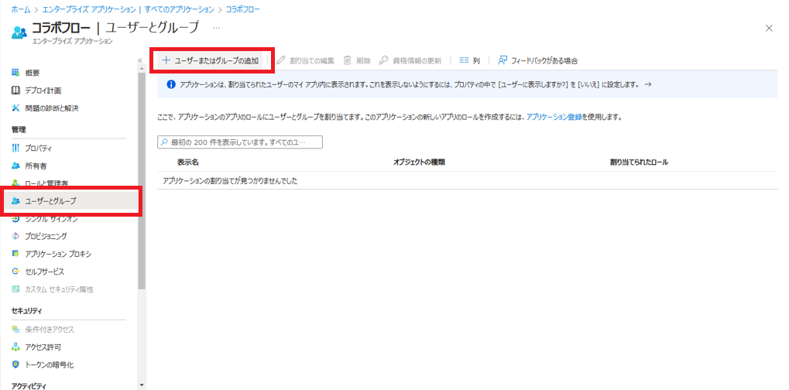Sort by オブジェクトの種類 column header
Screen dimensions: 789x390
tap(419, 162)
